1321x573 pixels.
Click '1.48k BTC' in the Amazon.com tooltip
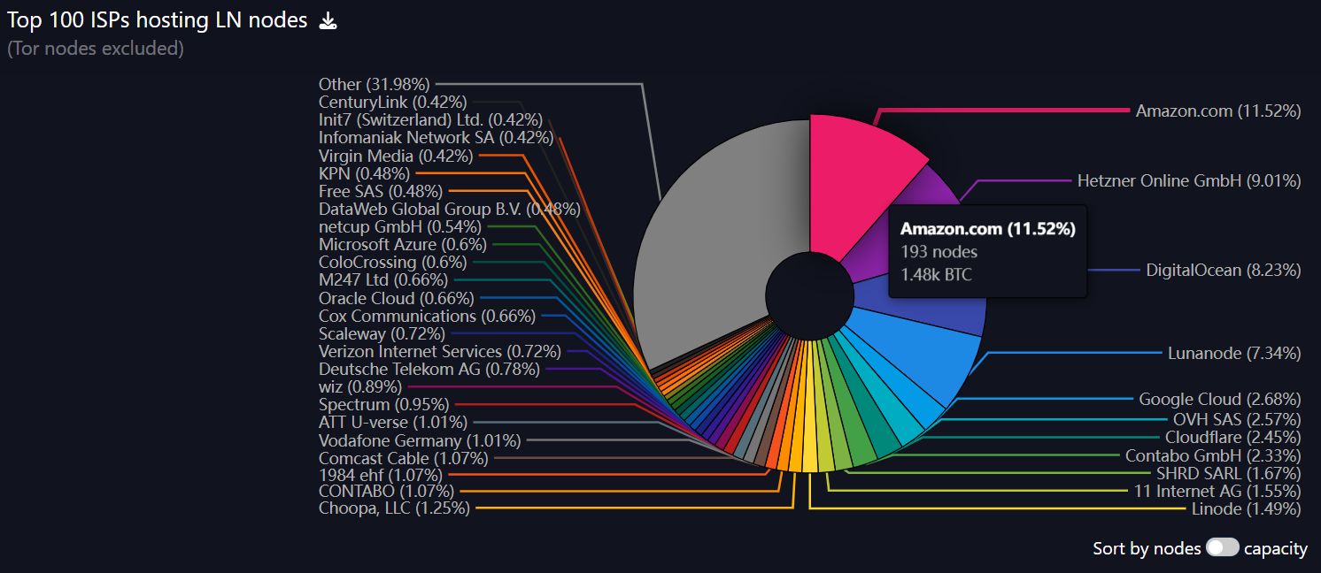936,274
